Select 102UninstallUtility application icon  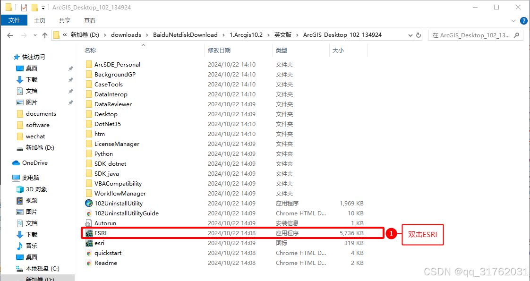[89, 204]
